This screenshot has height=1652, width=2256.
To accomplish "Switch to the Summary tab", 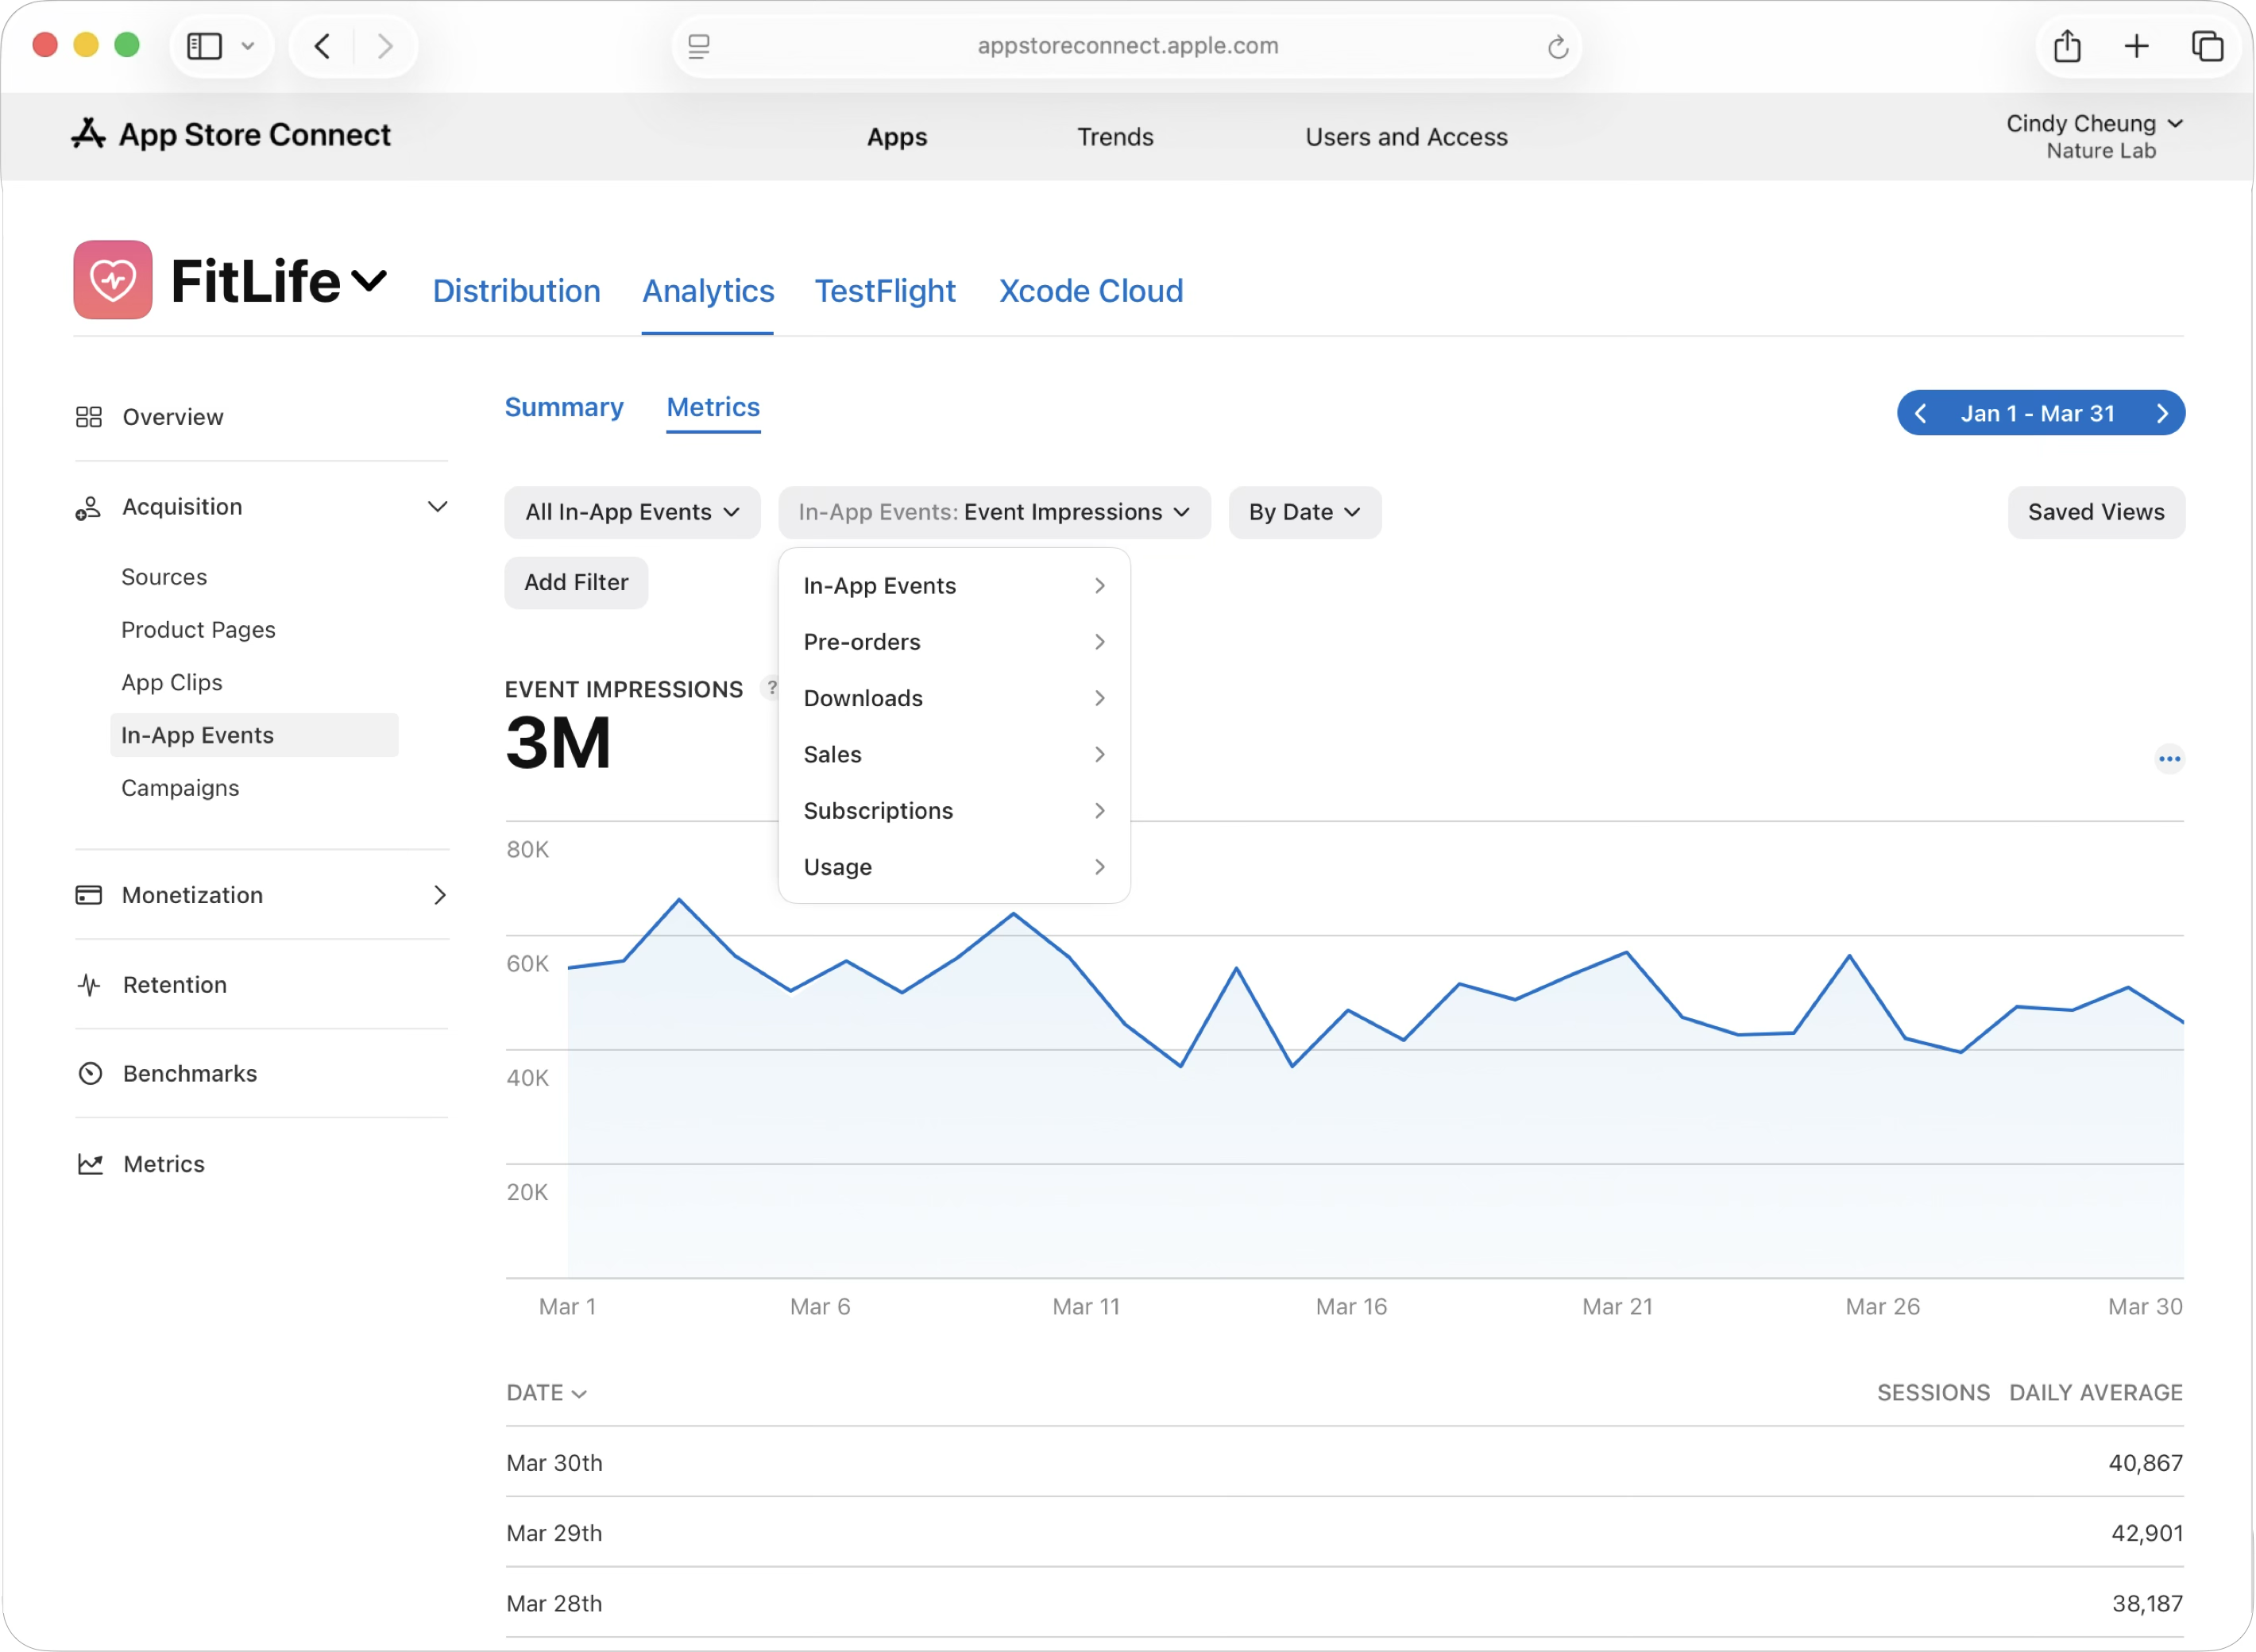I will 564,407.
